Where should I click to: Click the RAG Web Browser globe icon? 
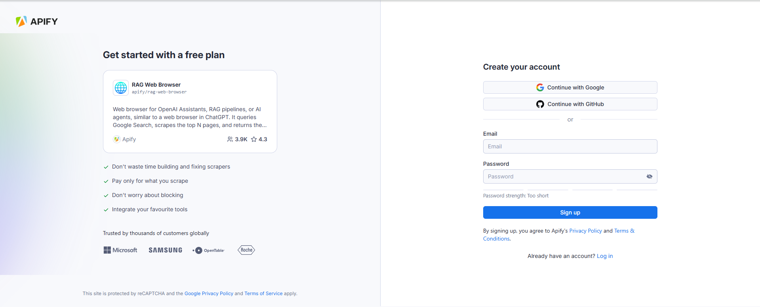121,88
